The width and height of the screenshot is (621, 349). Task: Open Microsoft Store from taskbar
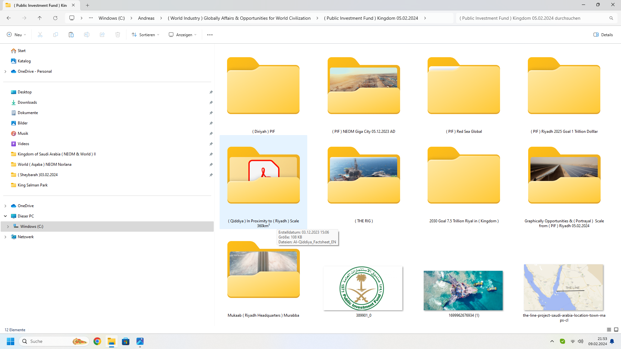(126, 341)
